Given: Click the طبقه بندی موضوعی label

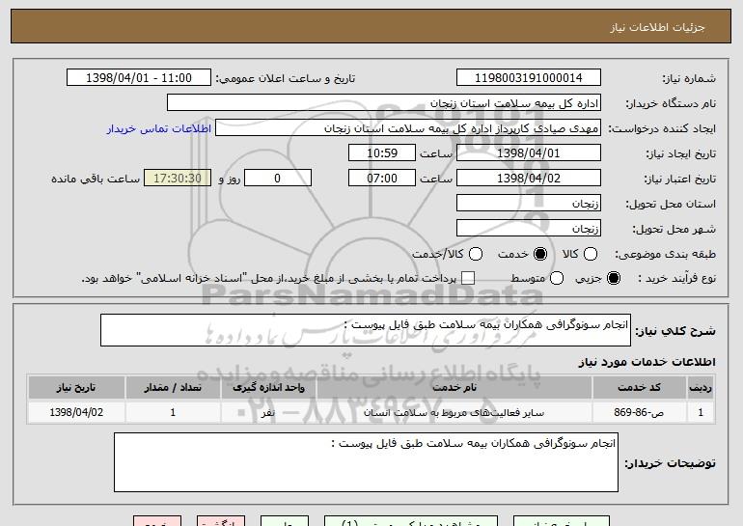Looking at the screenshot, I should [x=665, y=254].
